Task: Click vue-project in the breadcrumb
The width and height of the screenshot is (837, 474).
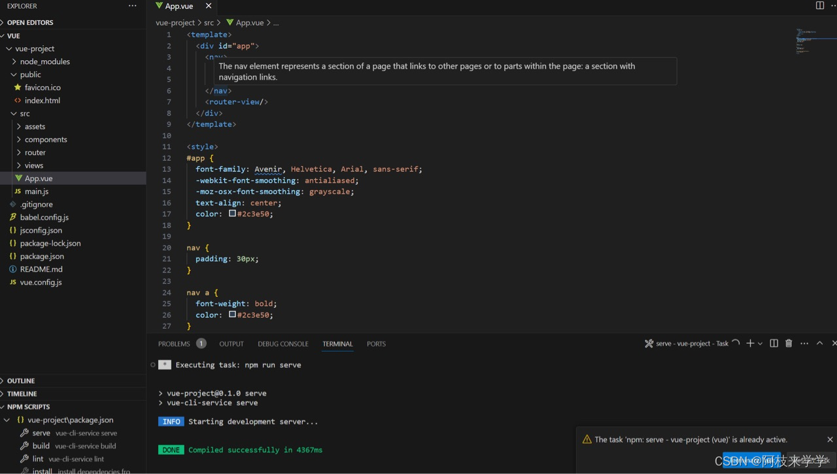Action: click(x=175, y=22)
